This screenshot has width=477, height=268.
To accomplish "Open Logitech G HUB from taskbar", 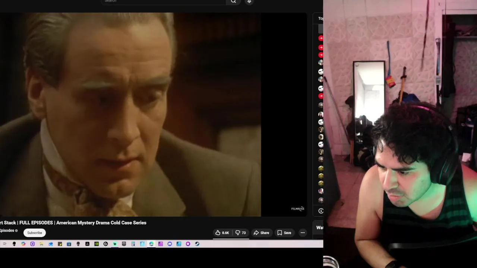I will pyautogui.click(x=105, y=244).
